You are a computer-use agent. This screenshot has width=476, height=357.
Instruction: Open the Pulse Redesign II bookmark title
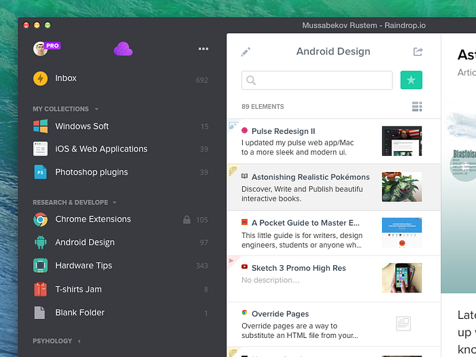(x=284, y=131)
